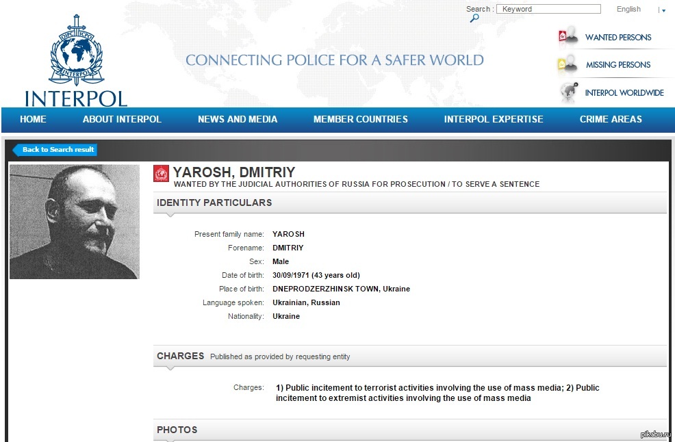Screen dimensions: 675x442
Task: Click the INTERPOL logo emblem
Action: point(77,50)
